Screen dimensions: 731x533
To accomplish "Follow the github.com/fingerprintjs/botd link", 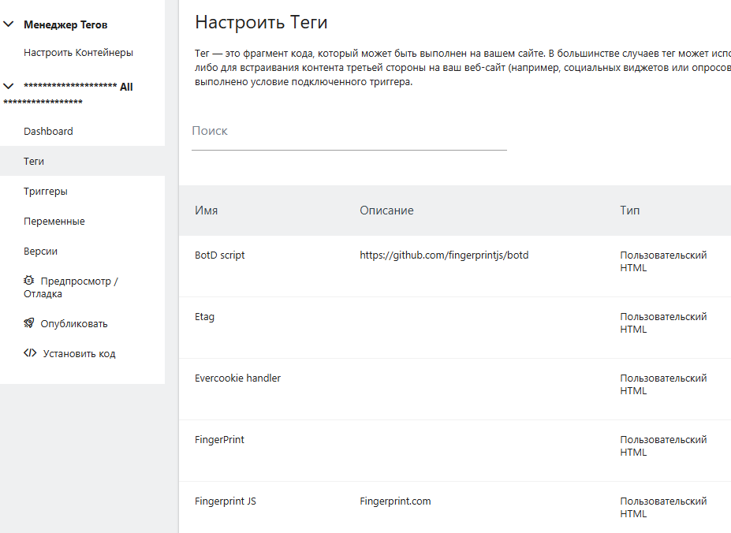I will tap(444, 255).
